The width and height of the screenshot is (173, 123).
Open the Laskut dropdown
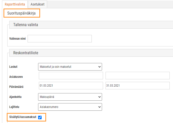click(x=70, y=67)
